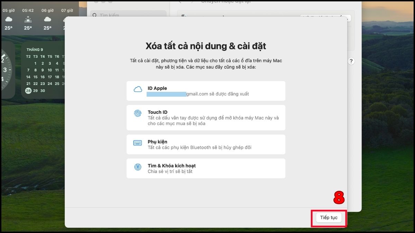
Task: Click the ID Apple row title
Action: click(157, 88)
